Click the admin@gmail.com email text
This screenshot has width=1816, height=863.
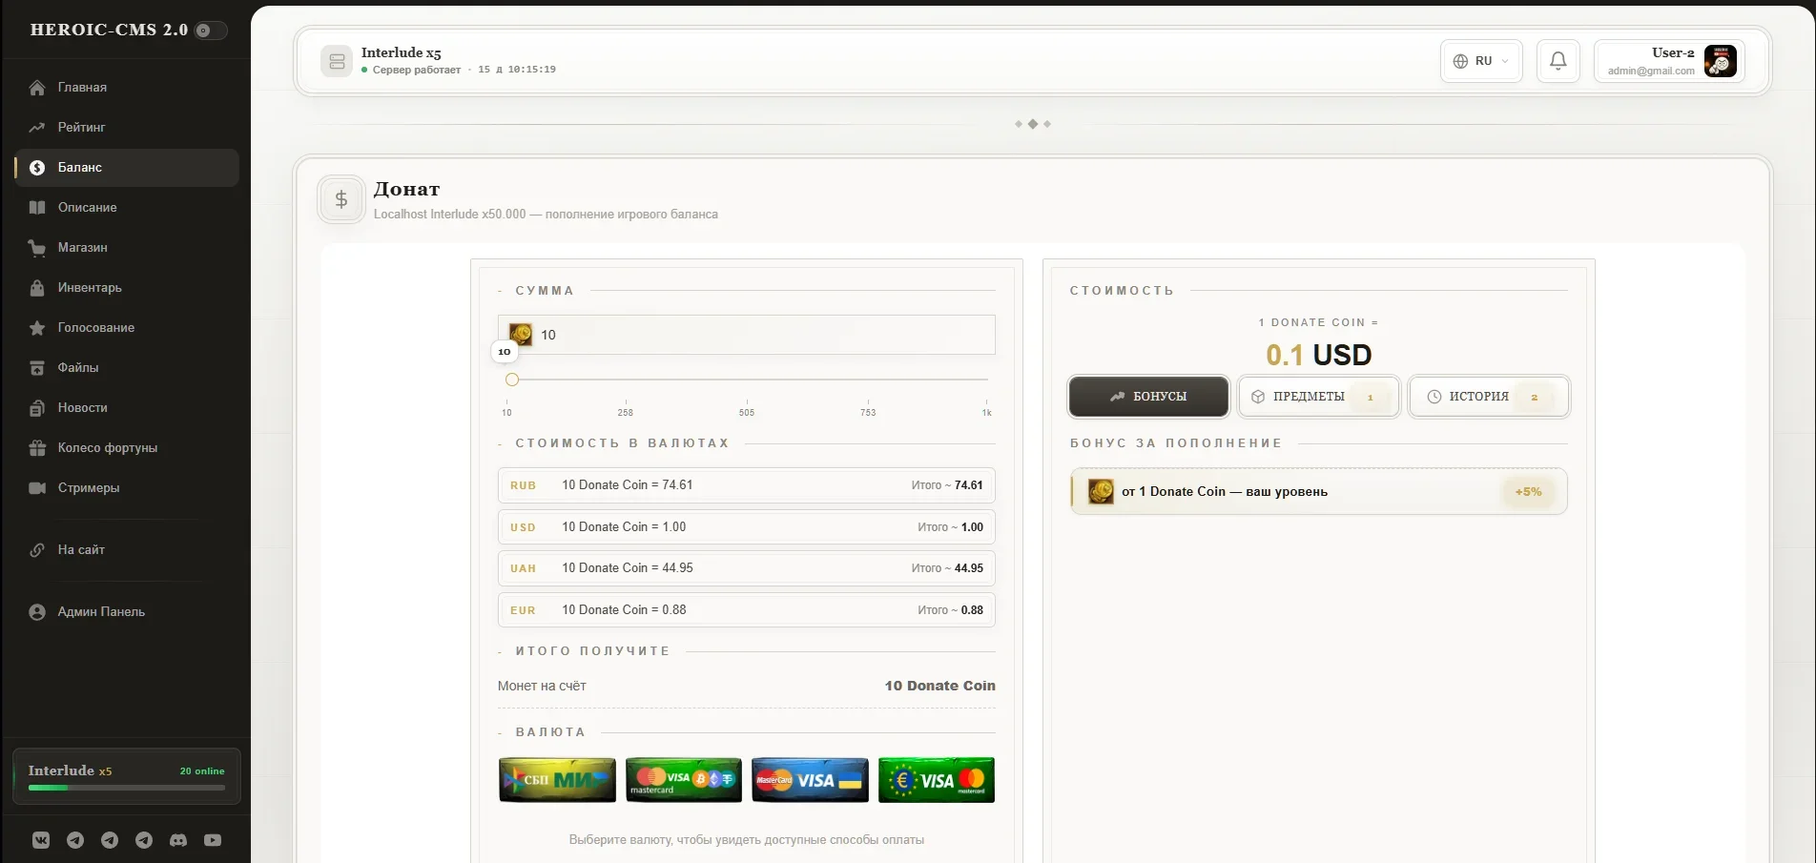point(1651,72)
